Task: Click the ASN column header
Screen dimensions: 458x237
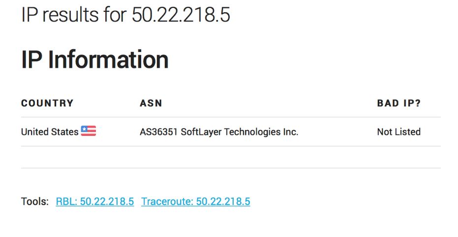Action: [151, 104]
